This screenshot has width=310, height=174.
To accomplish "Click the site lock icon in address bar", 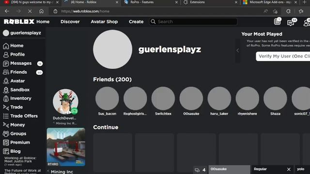I will point(55,11).
